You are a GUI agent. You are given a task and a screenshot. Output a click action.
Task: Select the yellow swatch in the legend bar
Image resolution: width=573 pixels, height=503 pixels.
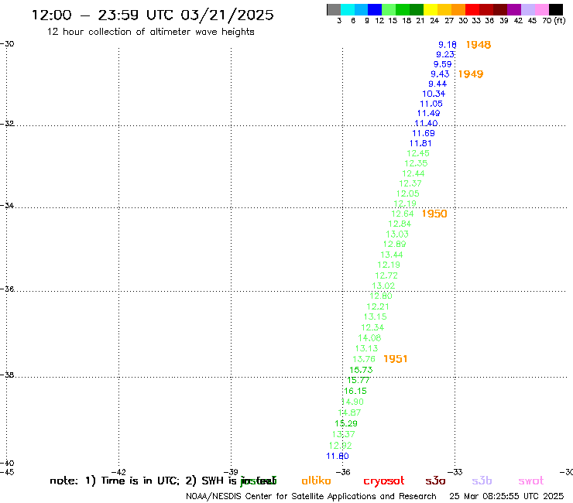[431, 10]
